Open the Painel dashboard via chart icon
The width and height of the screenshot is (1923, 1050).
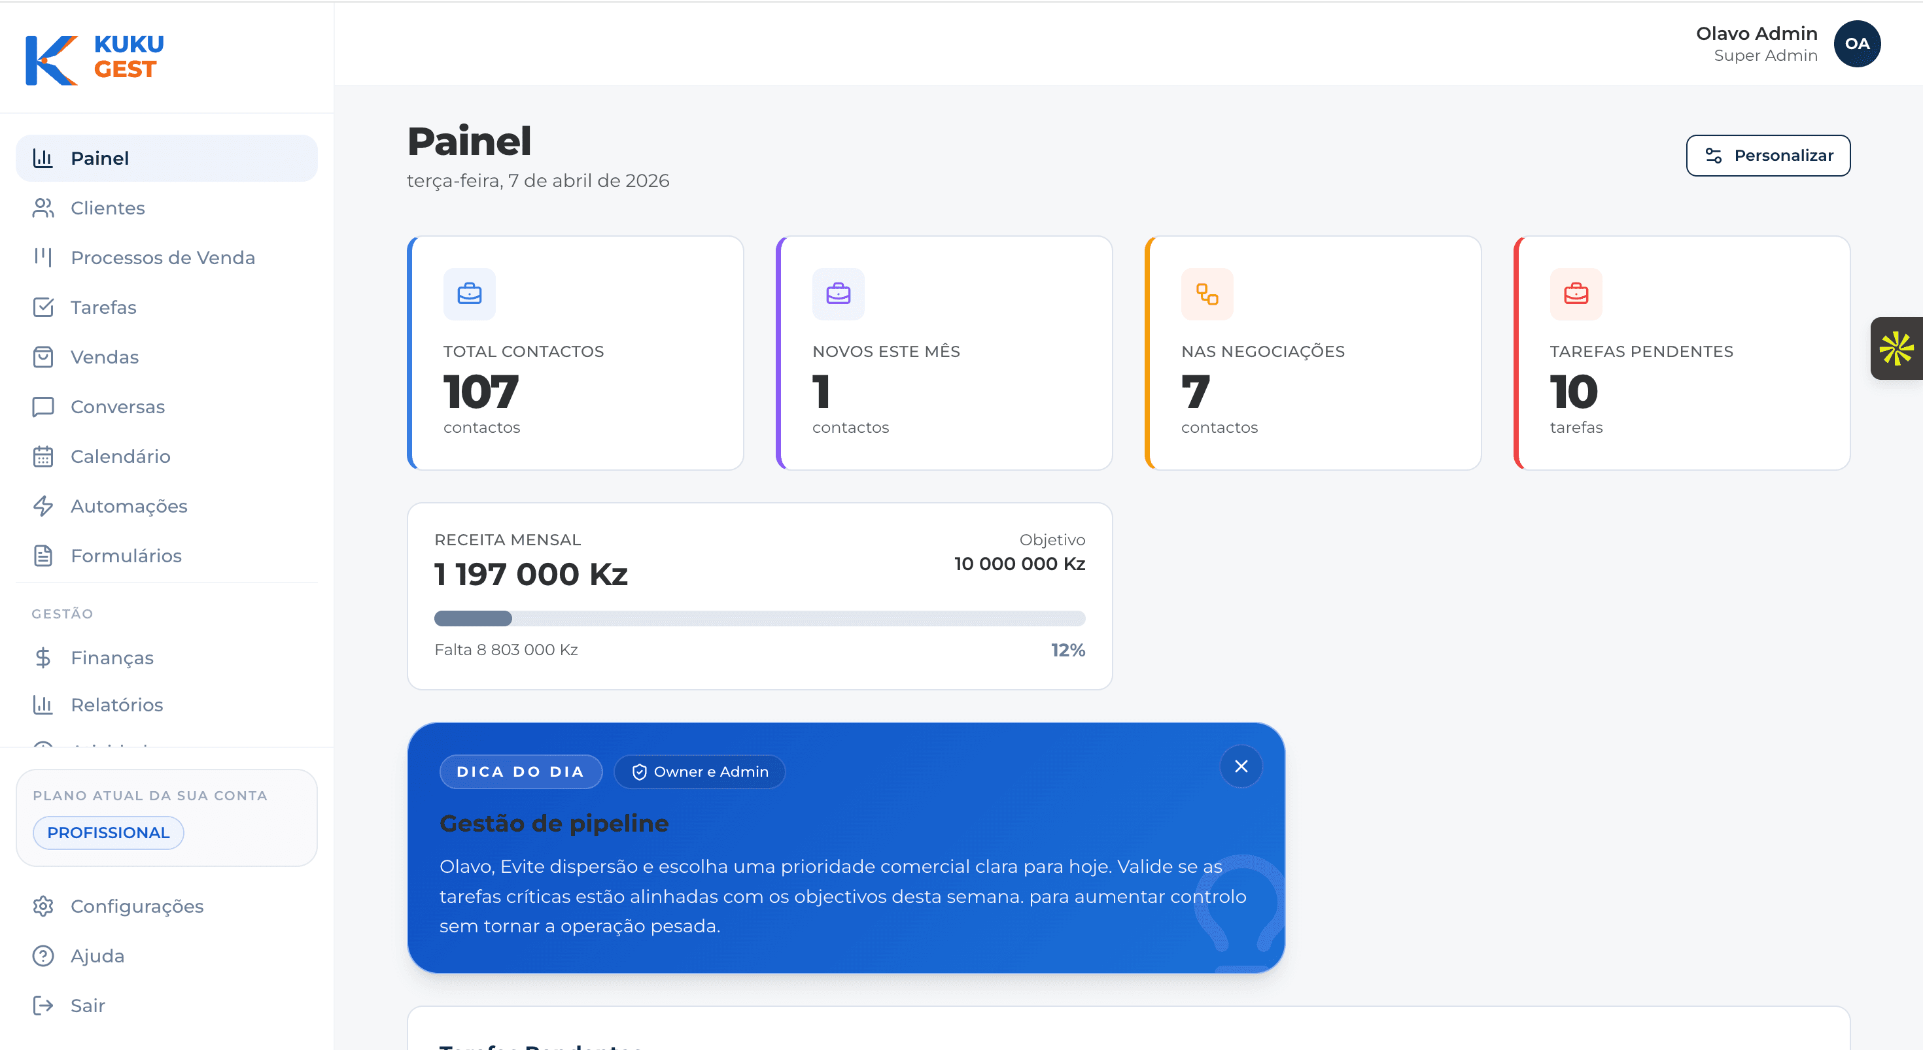[43, 158]
